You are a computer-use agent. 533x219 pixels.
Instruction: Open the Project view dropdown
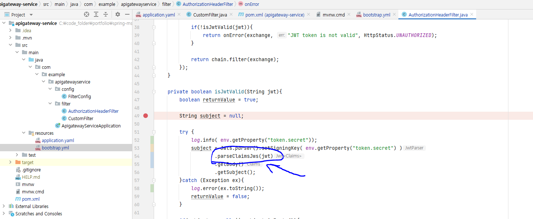(31, 15)
